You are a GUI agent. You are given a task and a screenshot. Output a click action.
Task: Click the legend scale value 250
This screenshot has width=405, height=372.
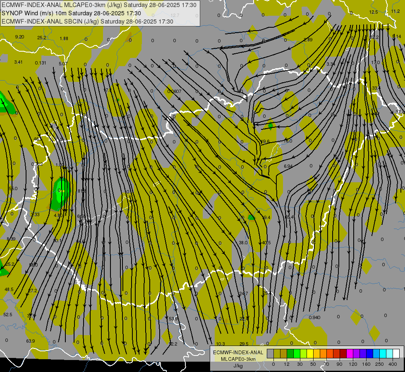[x=379, y=364]
